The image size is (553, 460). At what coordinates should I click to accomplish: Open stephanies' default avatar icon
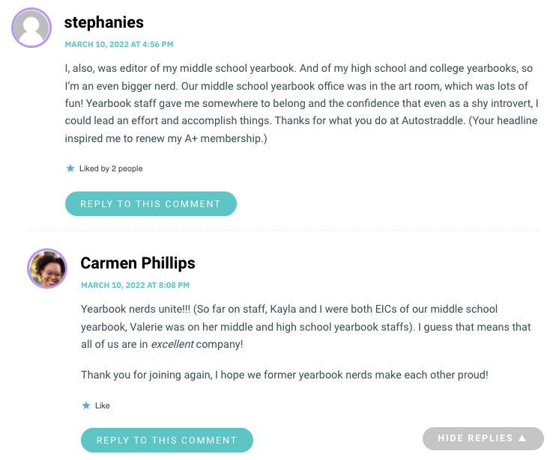click(x=31, y=28)
